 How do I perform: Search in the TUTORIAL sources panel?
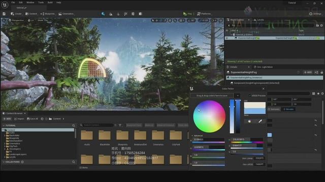74,125
